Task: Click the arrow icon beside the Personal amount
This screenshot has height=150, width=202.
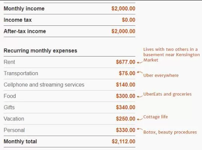Action: point(140,129)
